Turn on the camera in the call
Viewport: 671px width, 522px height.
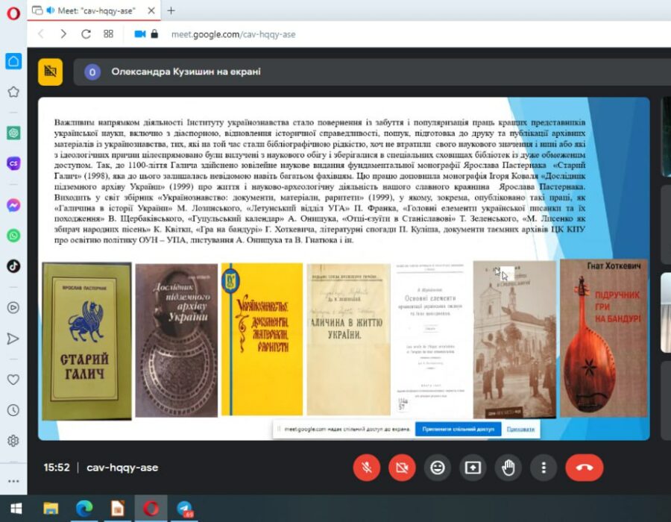pyautogui.click(x=402, y=468)
